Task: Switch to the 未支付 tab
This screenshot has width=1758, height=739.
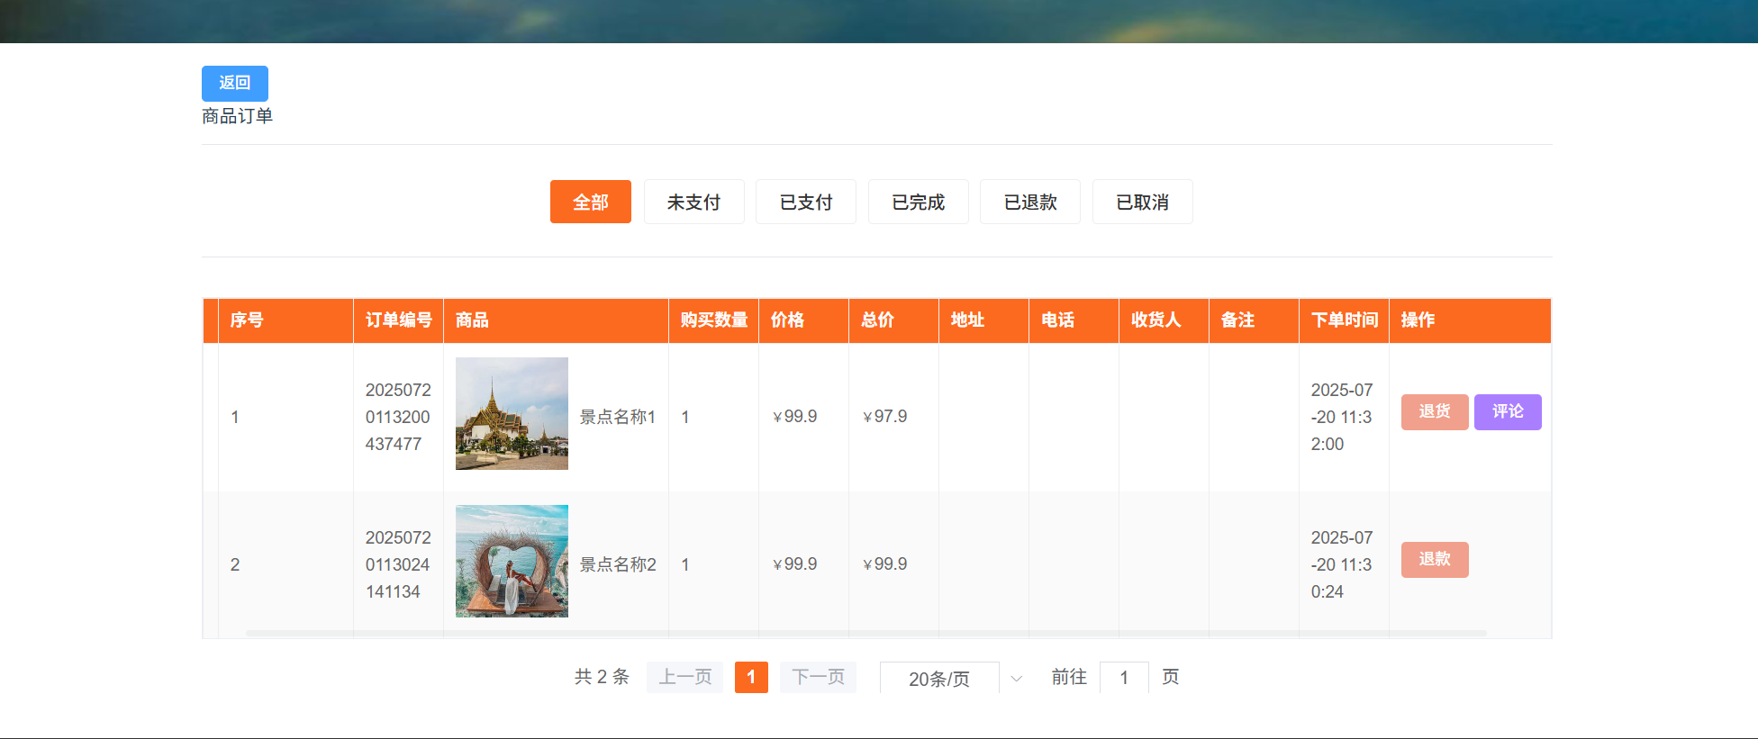Action: (x=693, y=202)
